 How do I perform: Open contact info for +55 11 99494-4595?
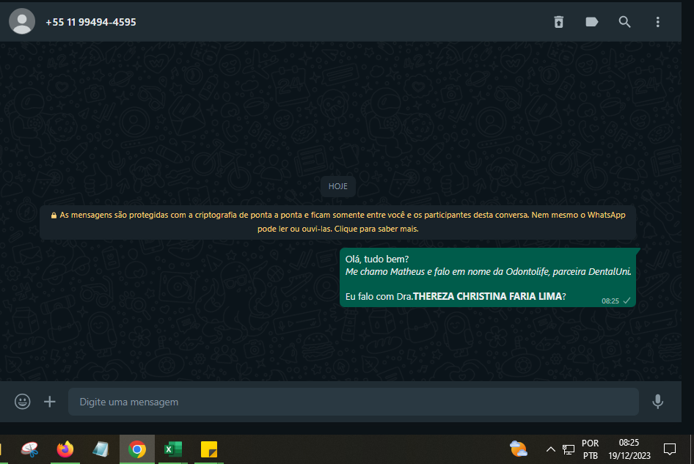click(91, 22)
